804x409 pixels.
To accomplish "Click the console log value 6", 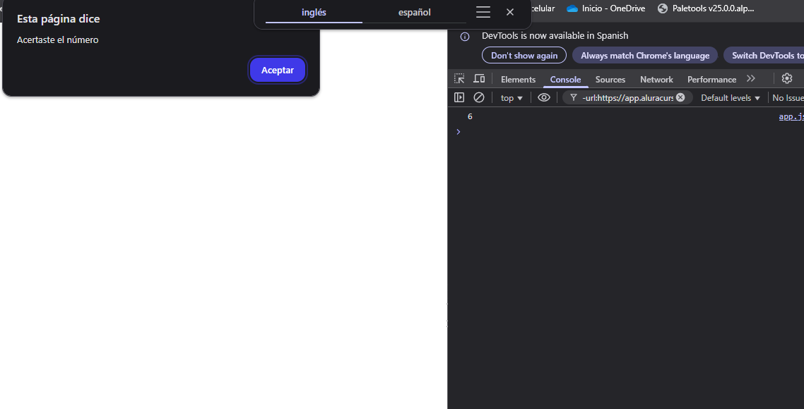I will pos(470,117).
